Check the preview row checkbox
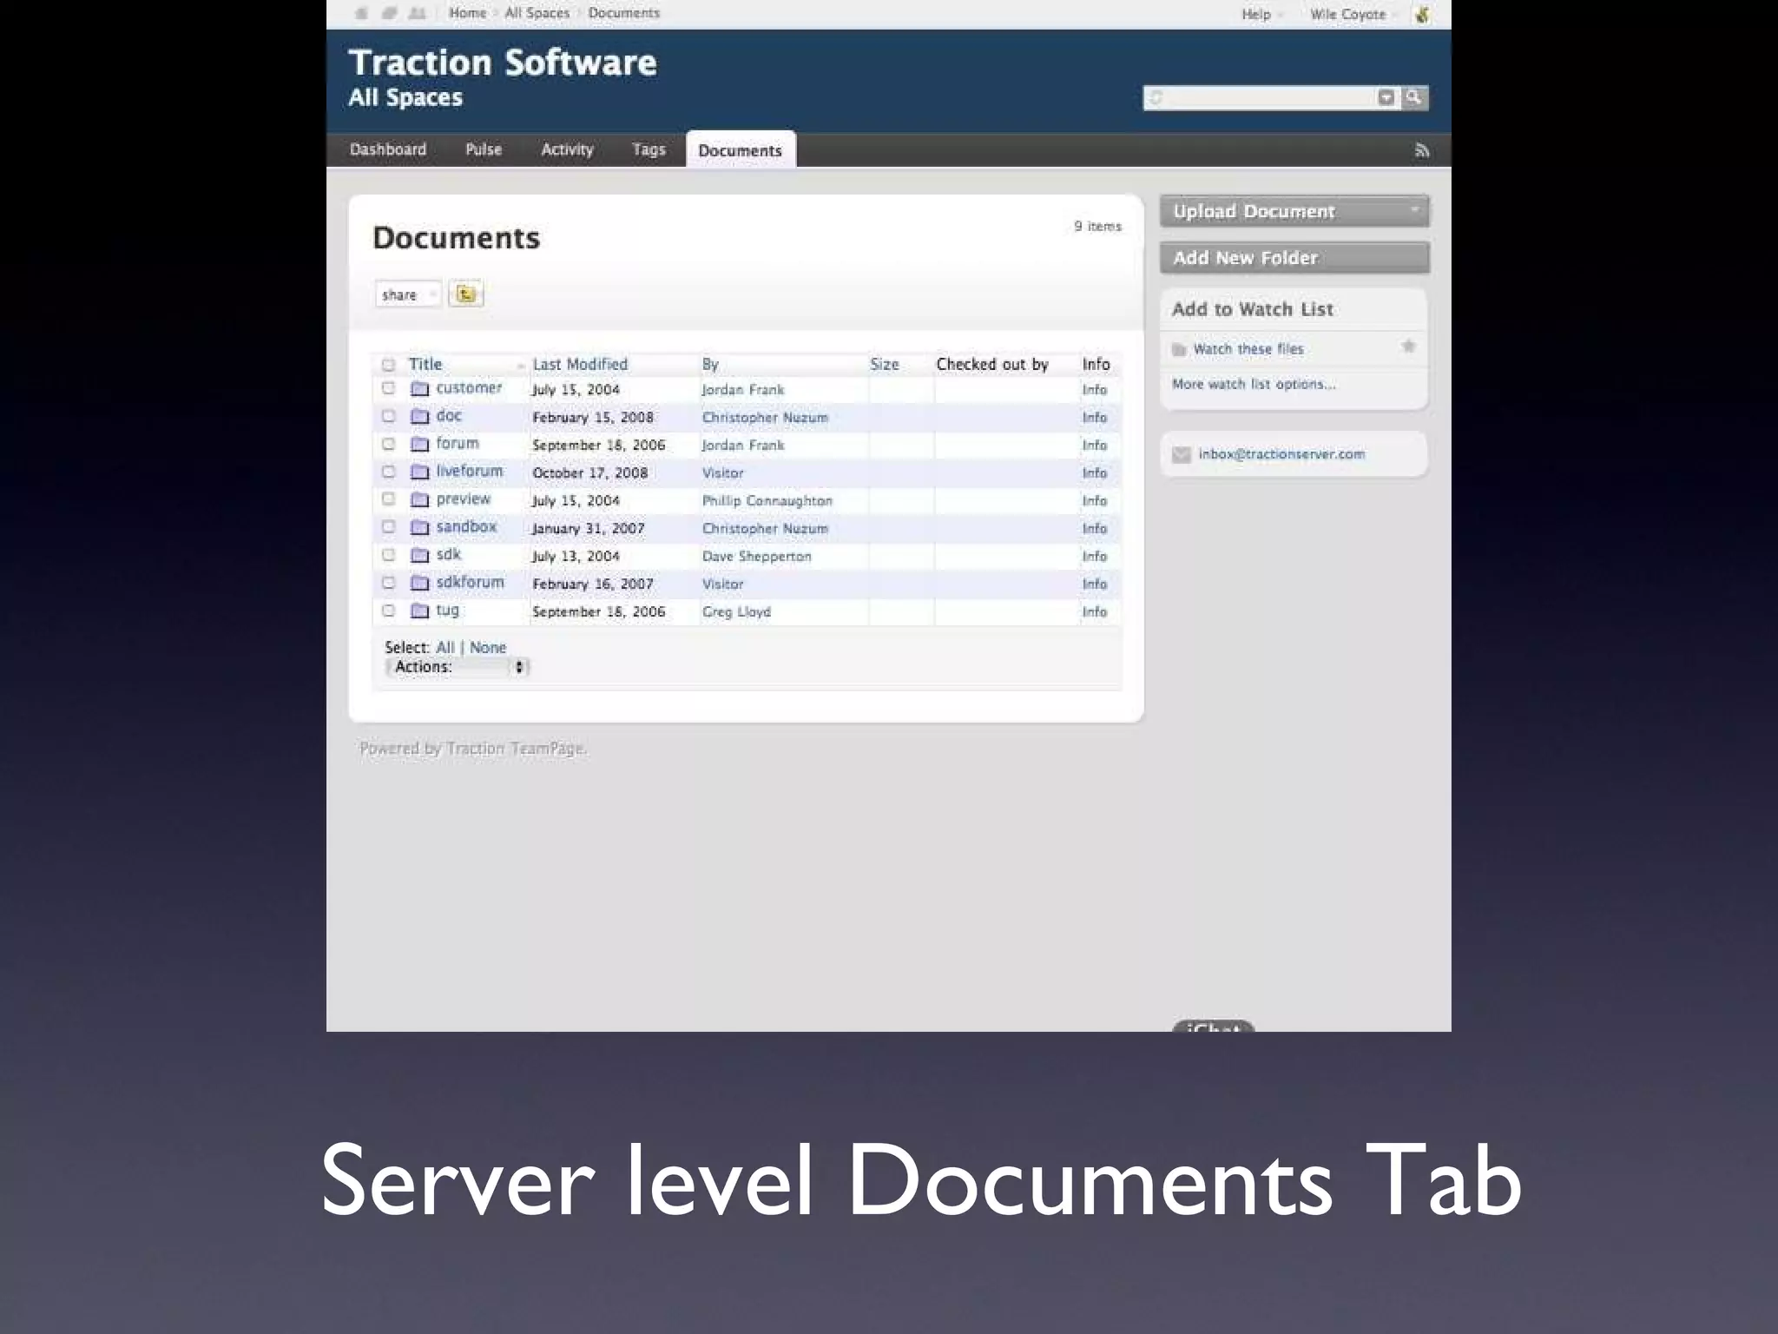 click(x=388, y=499)
